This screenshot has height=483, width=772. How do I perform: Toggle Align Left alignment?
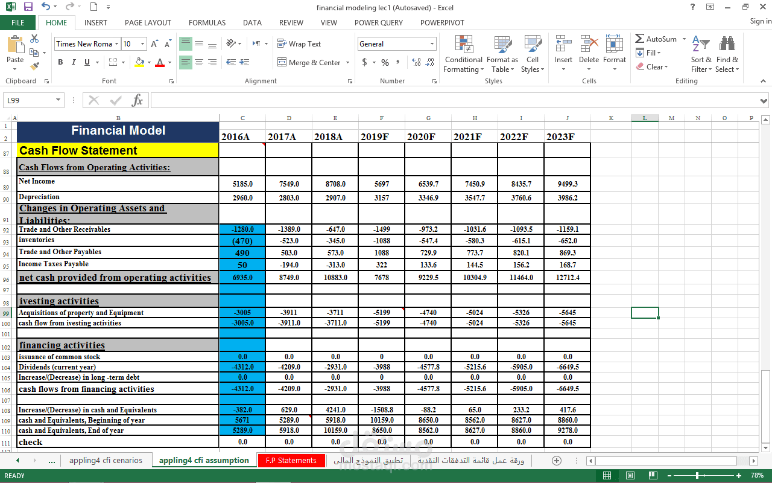coord(186,62)
